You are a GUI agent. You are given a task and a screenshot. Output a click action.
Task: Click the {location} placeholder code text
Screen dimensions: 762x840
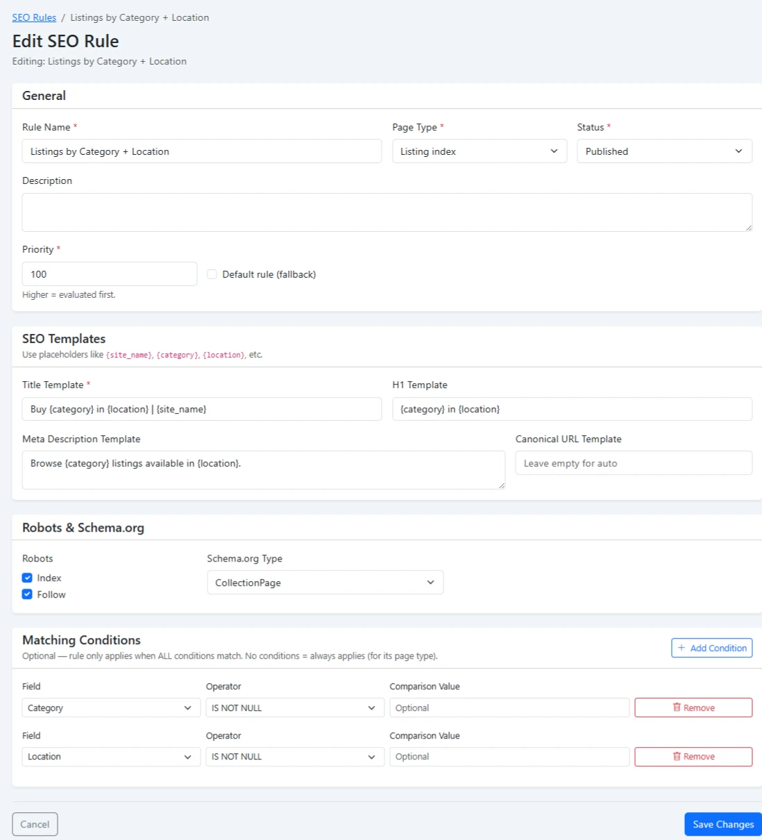224,355
